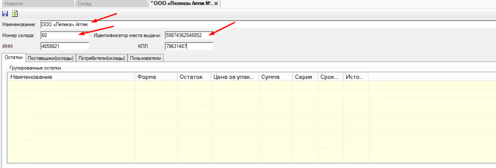This screenshot has height=168, width=496.
Task: Sort by the Остаток column header
Action: tap(194, 77)
